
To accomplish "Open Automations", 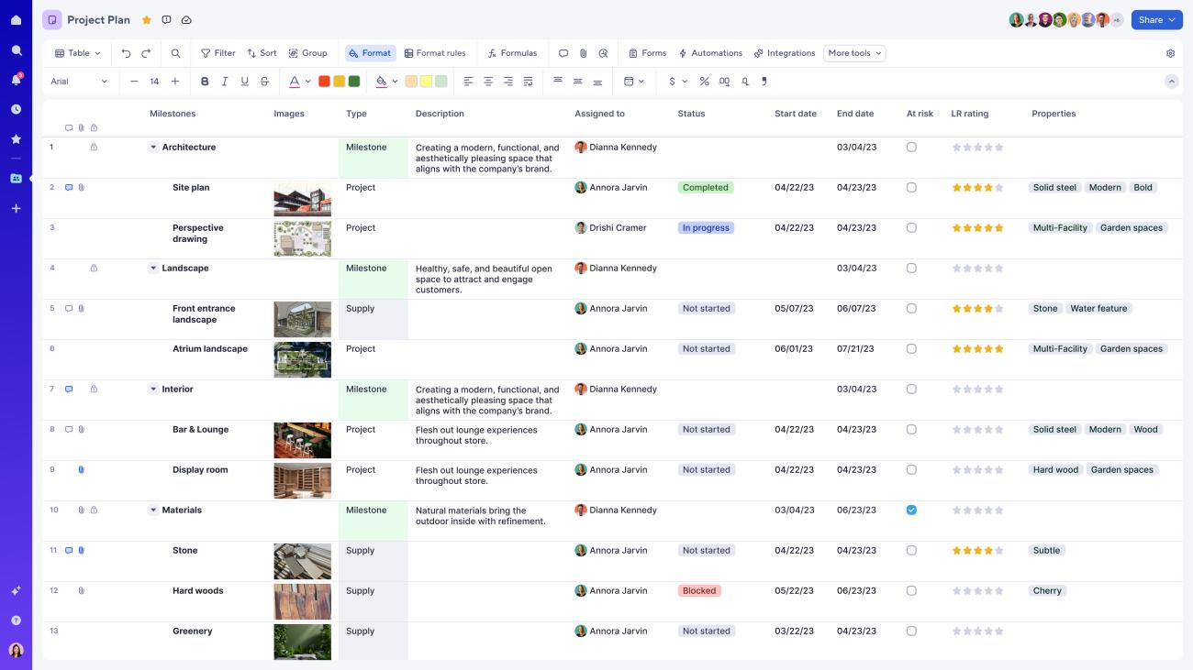I will [x=711, y=52].
